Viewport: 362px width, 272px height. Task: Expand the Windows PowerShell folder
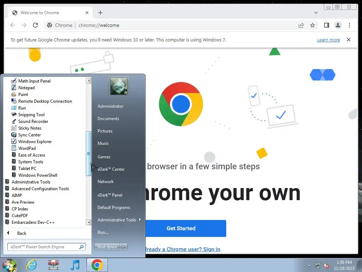37,175
